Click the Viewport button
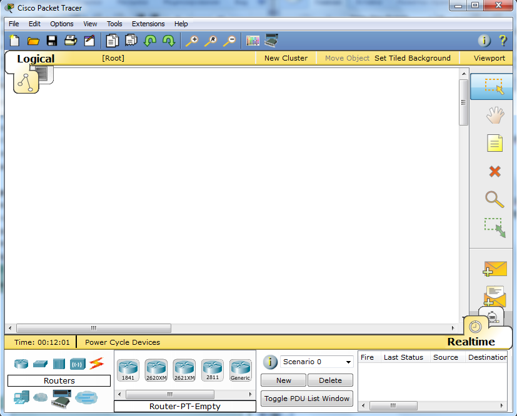 (x=489, y=58)
